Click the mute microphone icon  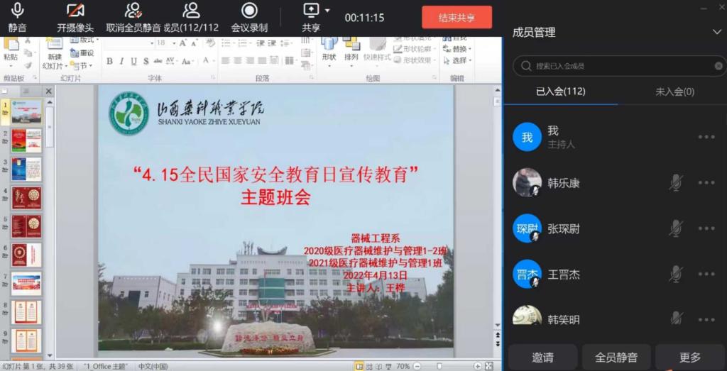point(17,11)
